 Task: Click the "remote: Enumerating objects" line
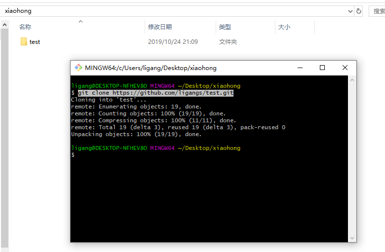(x=136, y=107)
